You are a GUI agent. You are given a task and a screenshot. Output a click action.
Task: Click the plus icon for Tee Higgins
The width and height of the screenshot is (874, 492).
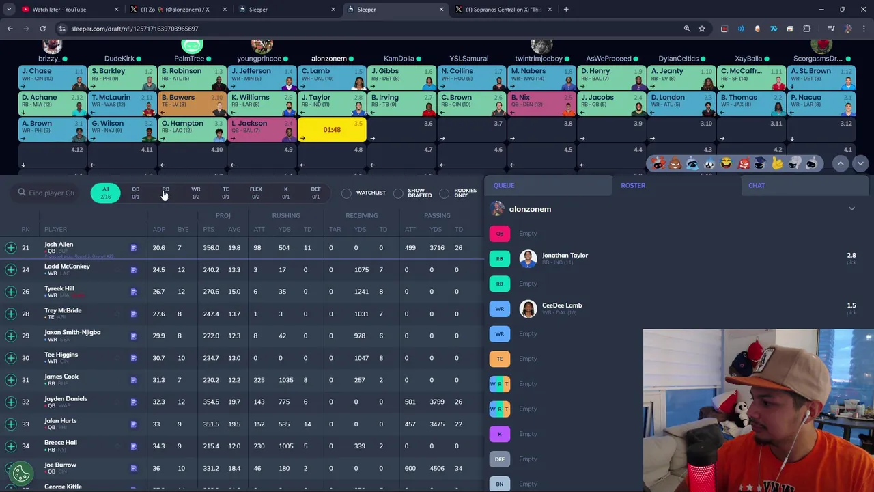[11, 358]
